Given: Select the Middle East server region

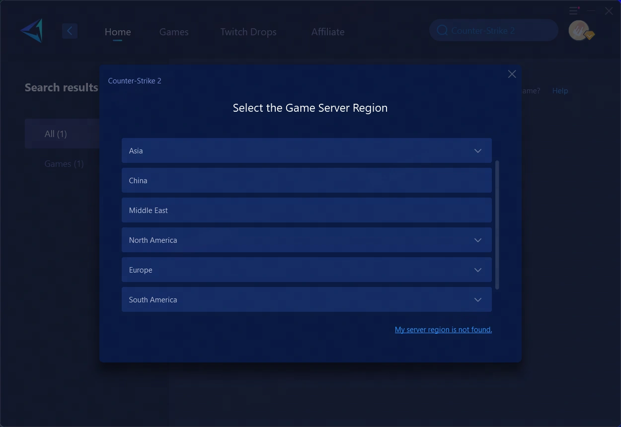Looking at the screenshot, I should pyautogui.click(x=306, y=211).
